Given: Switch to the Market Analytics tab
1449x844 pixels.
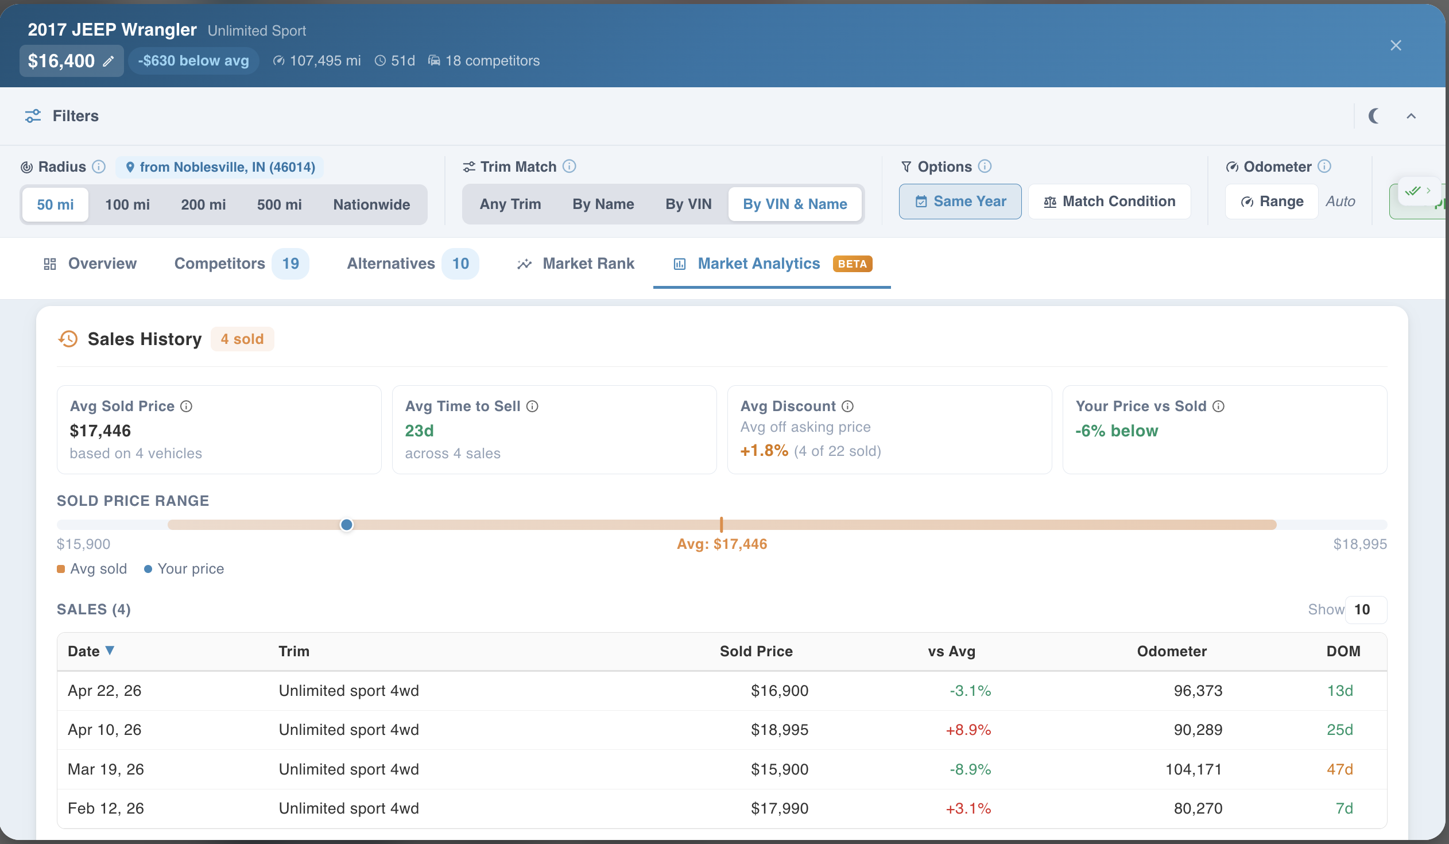Looking at the screenshot, I should 772,264.
